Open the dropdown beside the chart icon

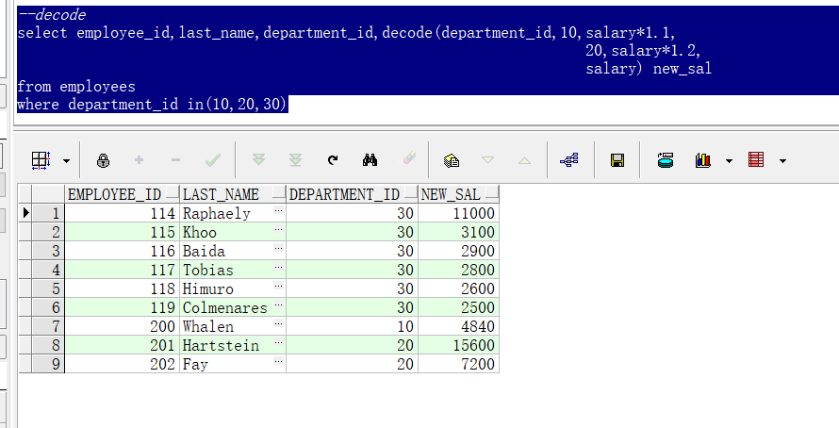(729, 160)
